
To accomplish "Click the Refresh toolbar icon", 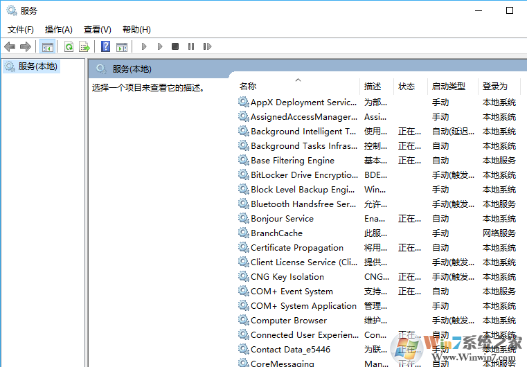I will point(69,46).
